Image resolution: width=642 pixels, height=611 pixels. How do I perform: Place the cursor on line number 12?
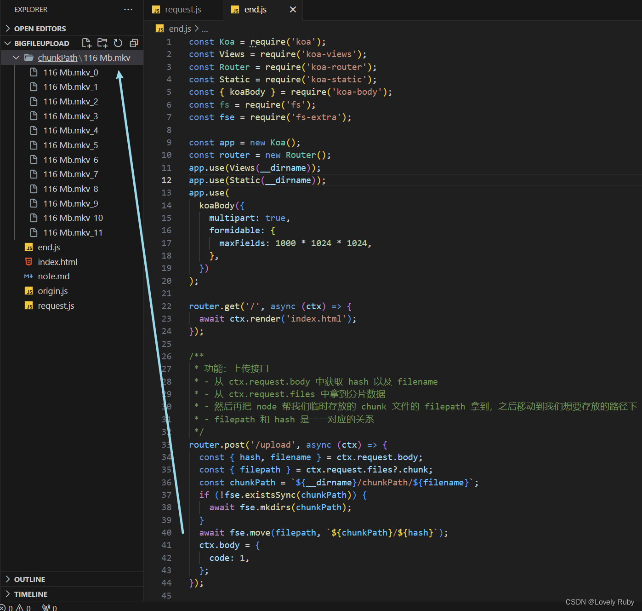point(166,180)
